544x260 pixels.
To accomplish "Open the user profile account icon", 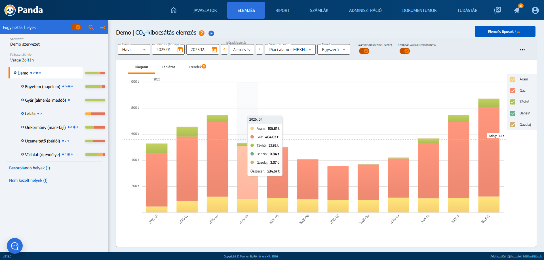I will tap(535, 10).
